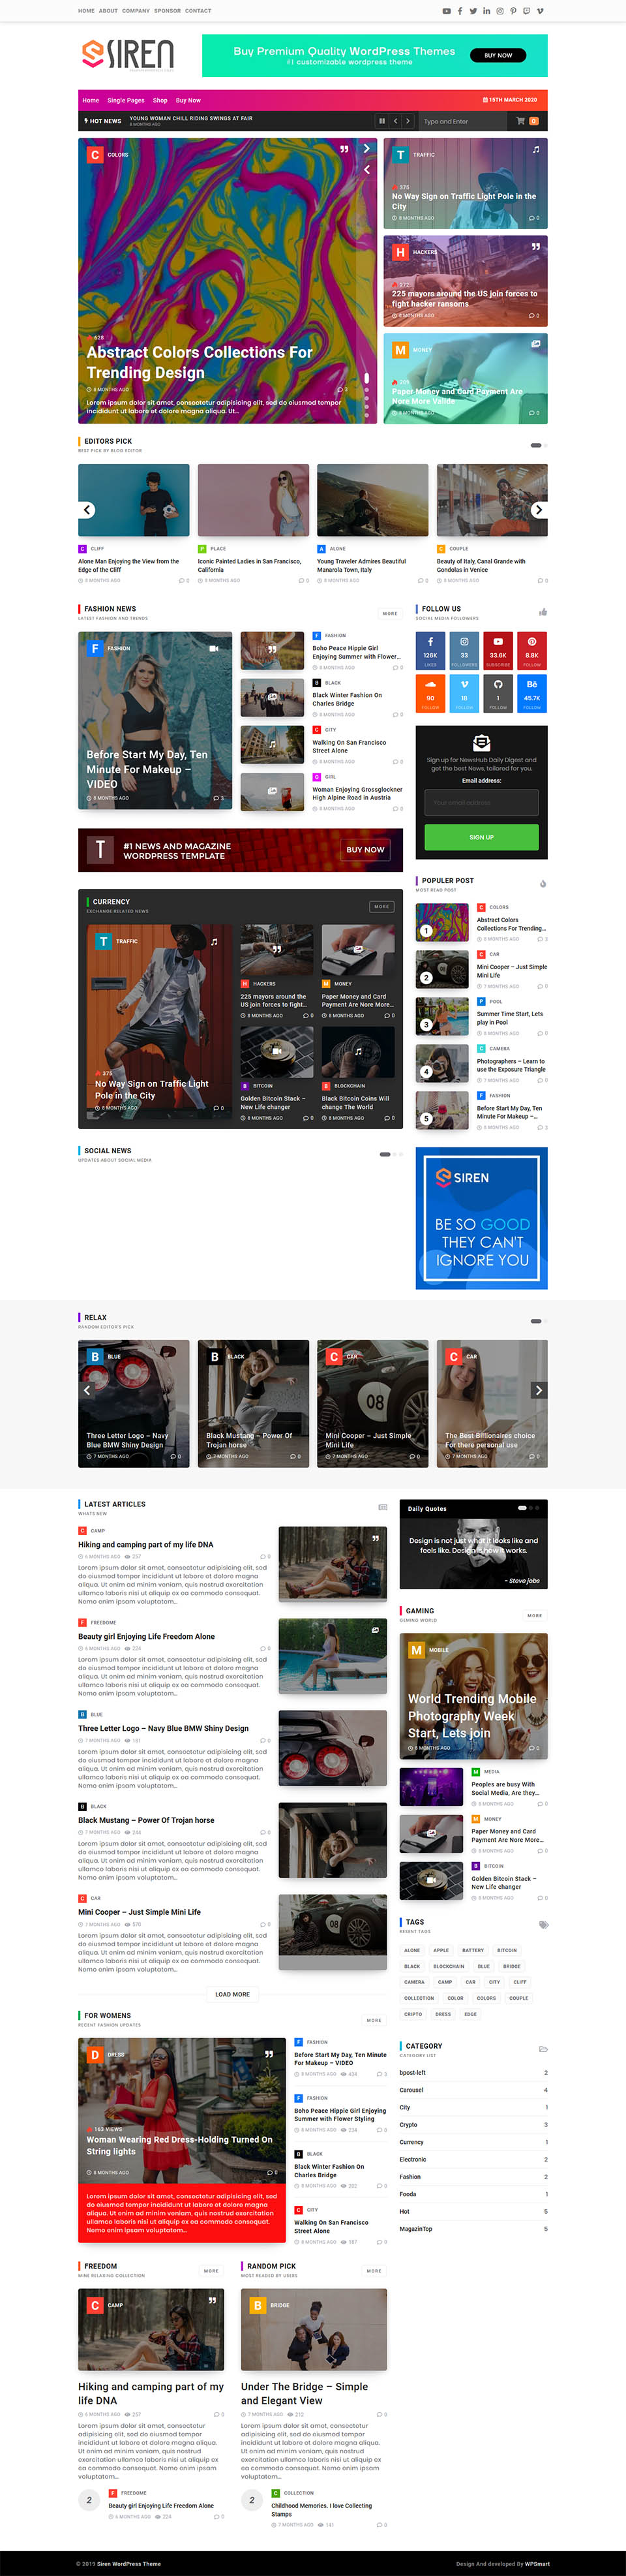Click the LOAD MORE button
The height and width of the screenshot is (2576, 626).
pyautogui.click(x=233, y=1994)
